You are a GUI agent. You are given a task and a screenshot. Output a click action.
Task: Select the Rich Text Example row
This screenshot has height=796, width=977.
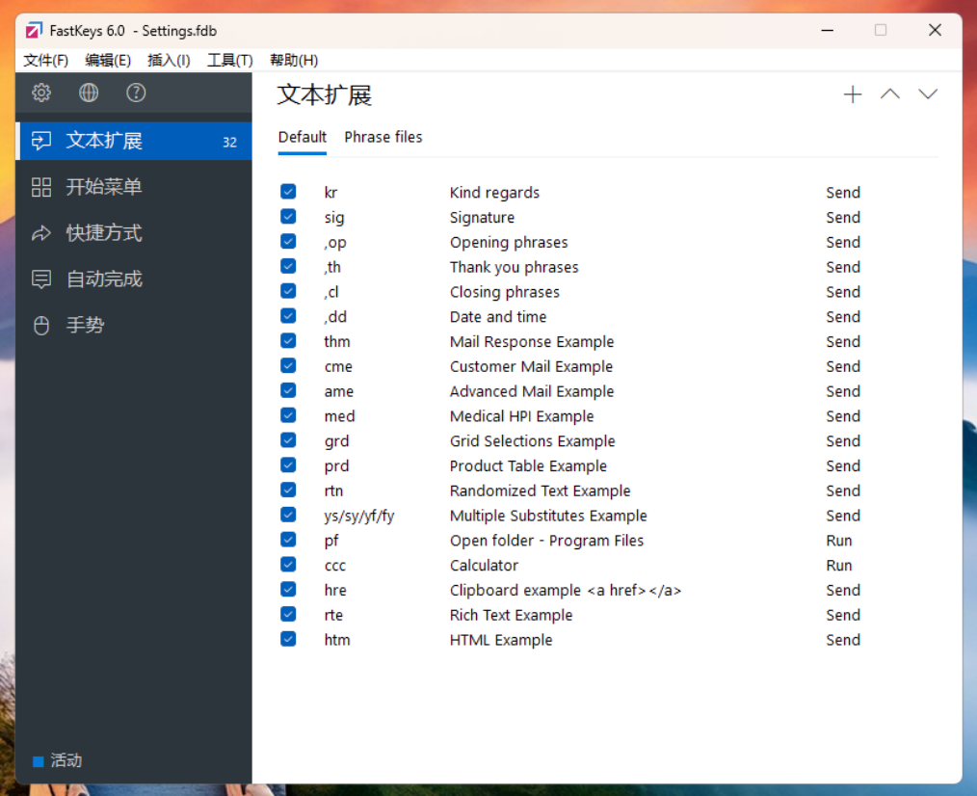(608, 616)
